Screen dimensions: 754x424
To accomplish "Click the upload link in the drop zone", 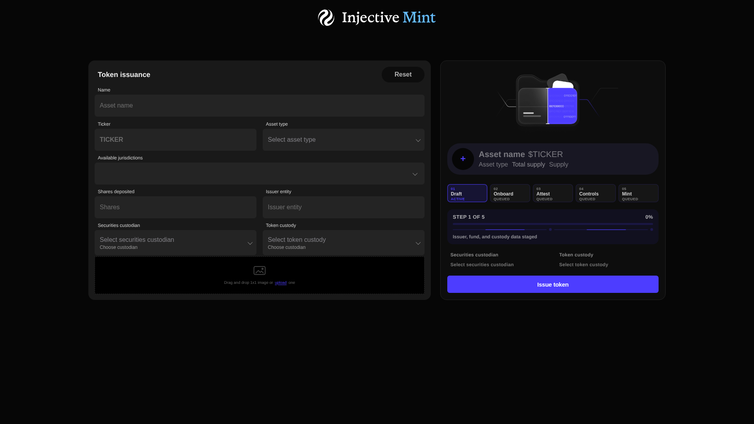I will point(280,283).
